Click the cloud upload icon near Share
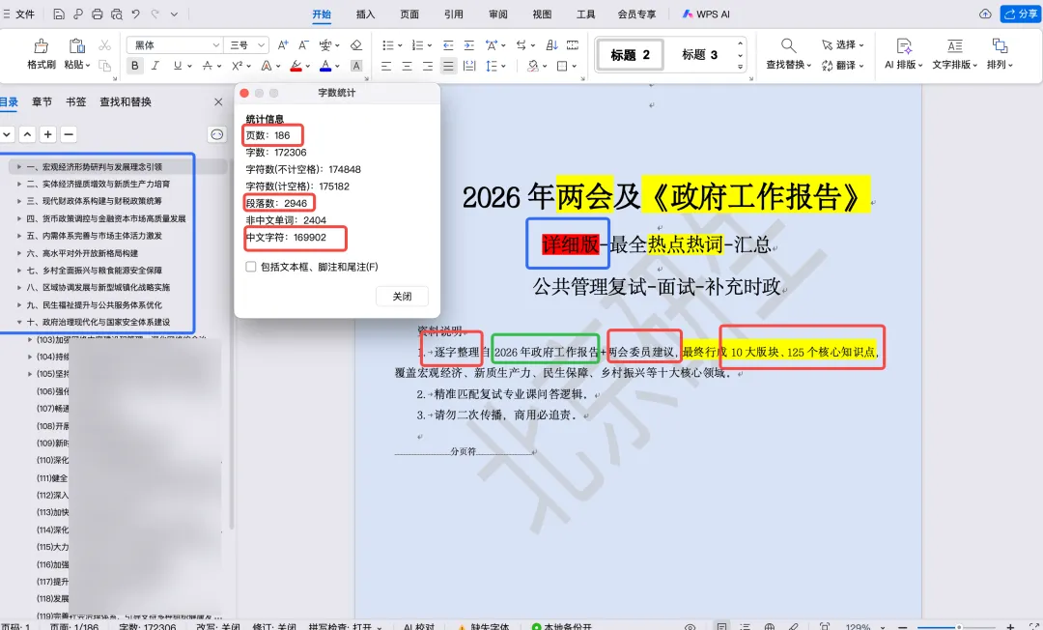 pyautogui.click(x=985, y=14)
